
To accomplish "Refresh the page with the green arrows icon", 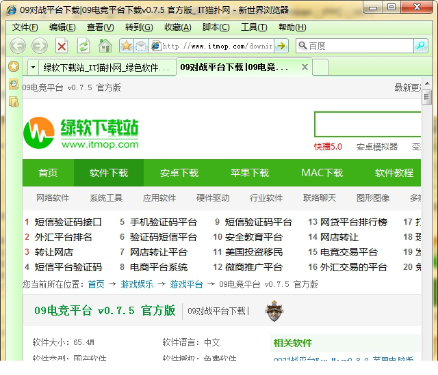I will point(83,46).
